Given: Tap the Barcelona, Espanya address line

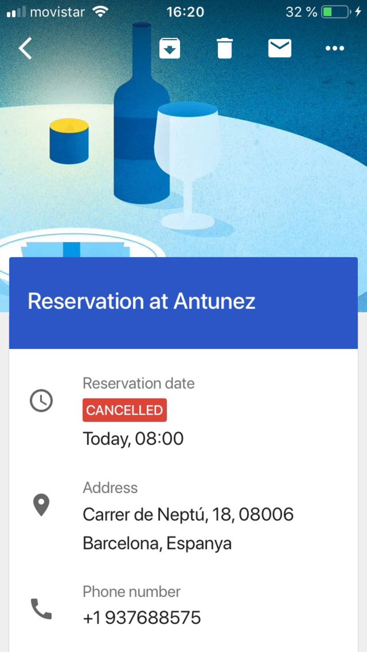Looking at the screenshot, I should click(157, 543).
